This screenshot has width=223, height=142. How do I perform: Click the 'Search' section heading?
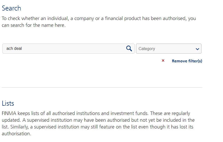coord(11,8)
